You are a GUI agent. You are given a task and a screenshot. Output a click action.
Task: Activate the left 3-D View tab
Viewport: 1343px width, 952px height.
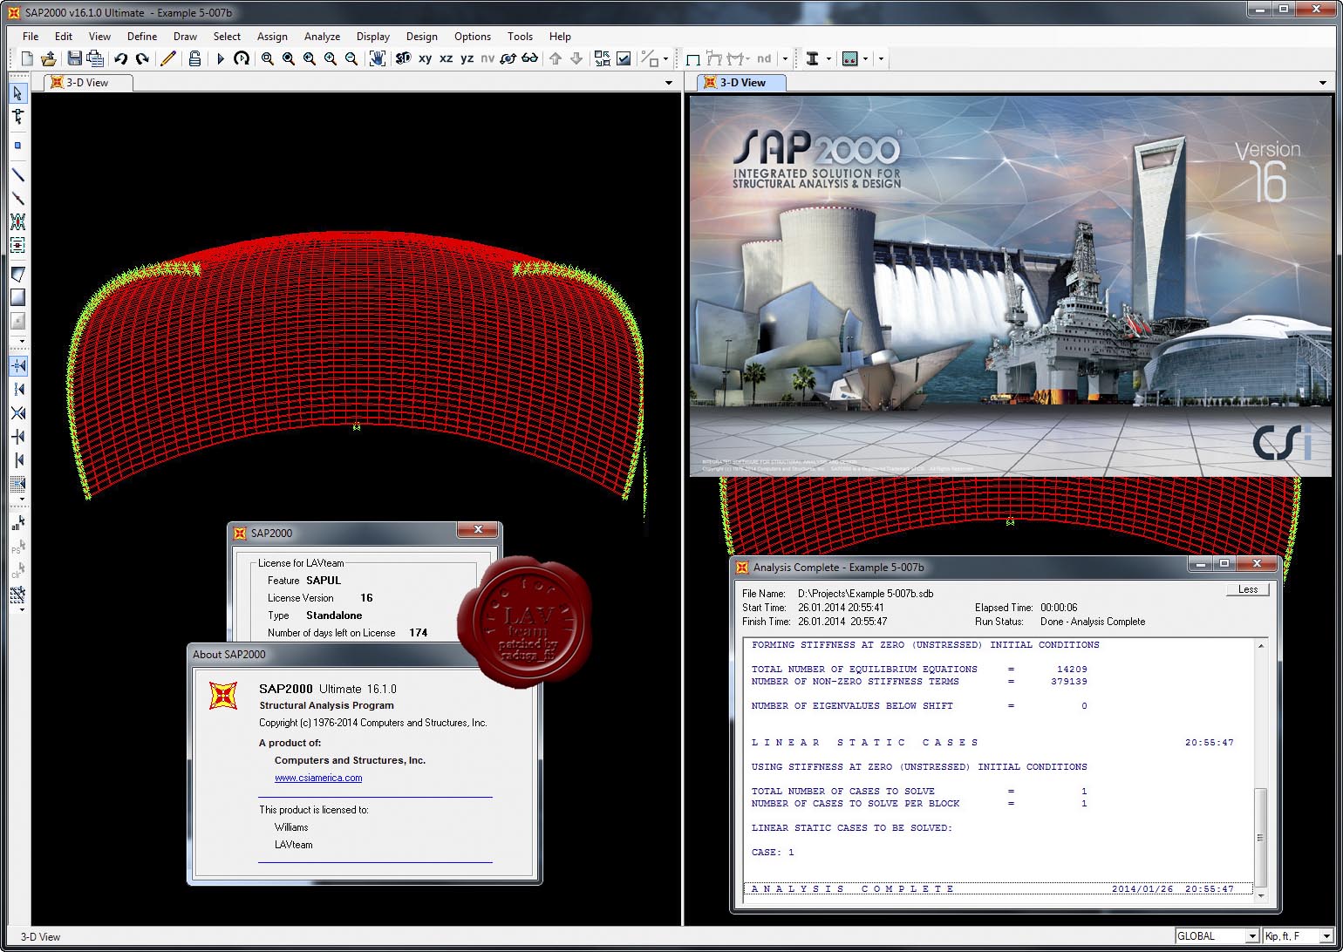(x=88, y=82)
